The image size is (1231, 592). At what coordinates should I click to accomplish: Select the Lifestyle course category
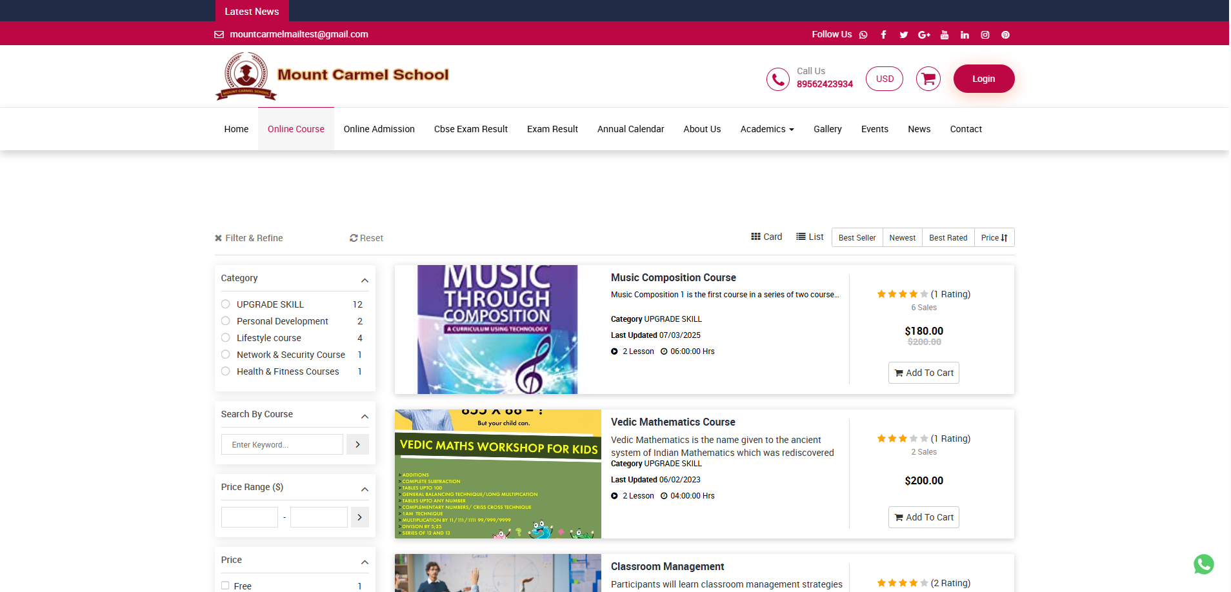pyautogui.click(x=226, y=338)
